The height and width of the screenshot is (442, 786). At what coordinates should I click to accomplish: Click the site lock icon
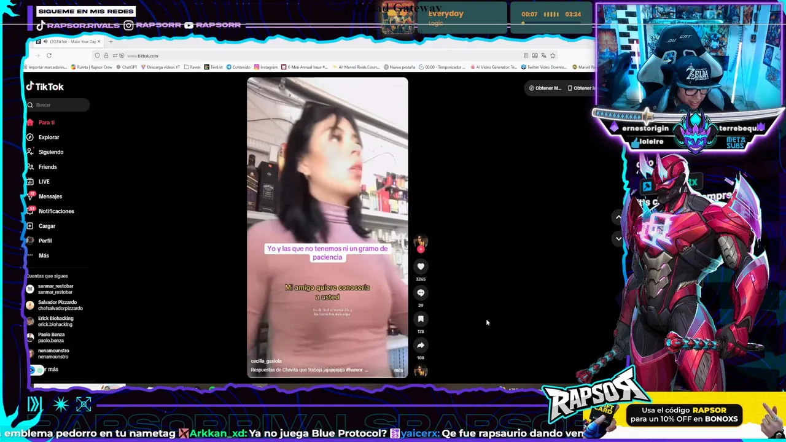[106, 55]
